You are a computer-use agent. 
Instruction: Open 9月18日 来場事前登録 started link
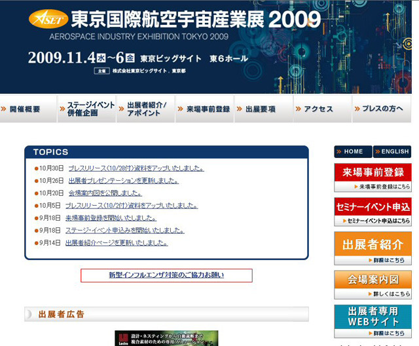(x=111, y=218)
